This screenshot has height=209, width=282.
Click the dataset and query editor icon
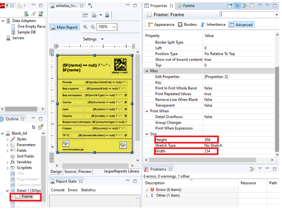85,15
